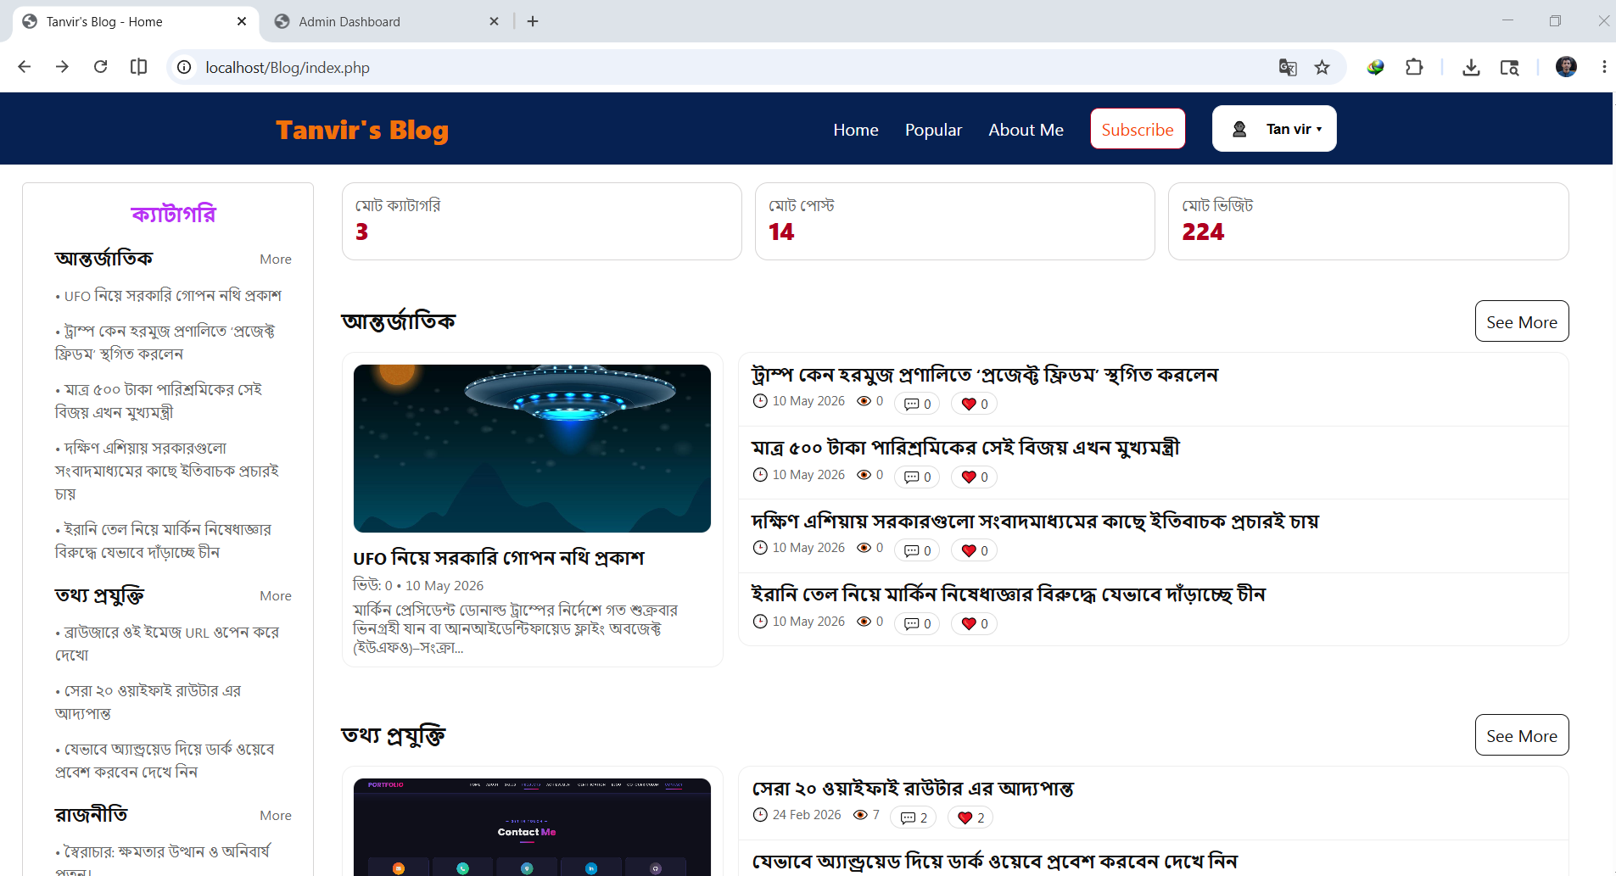Click See More for আন্তর্জাতিক section
1616x876 pixels.
click(x=1522, y=321)
